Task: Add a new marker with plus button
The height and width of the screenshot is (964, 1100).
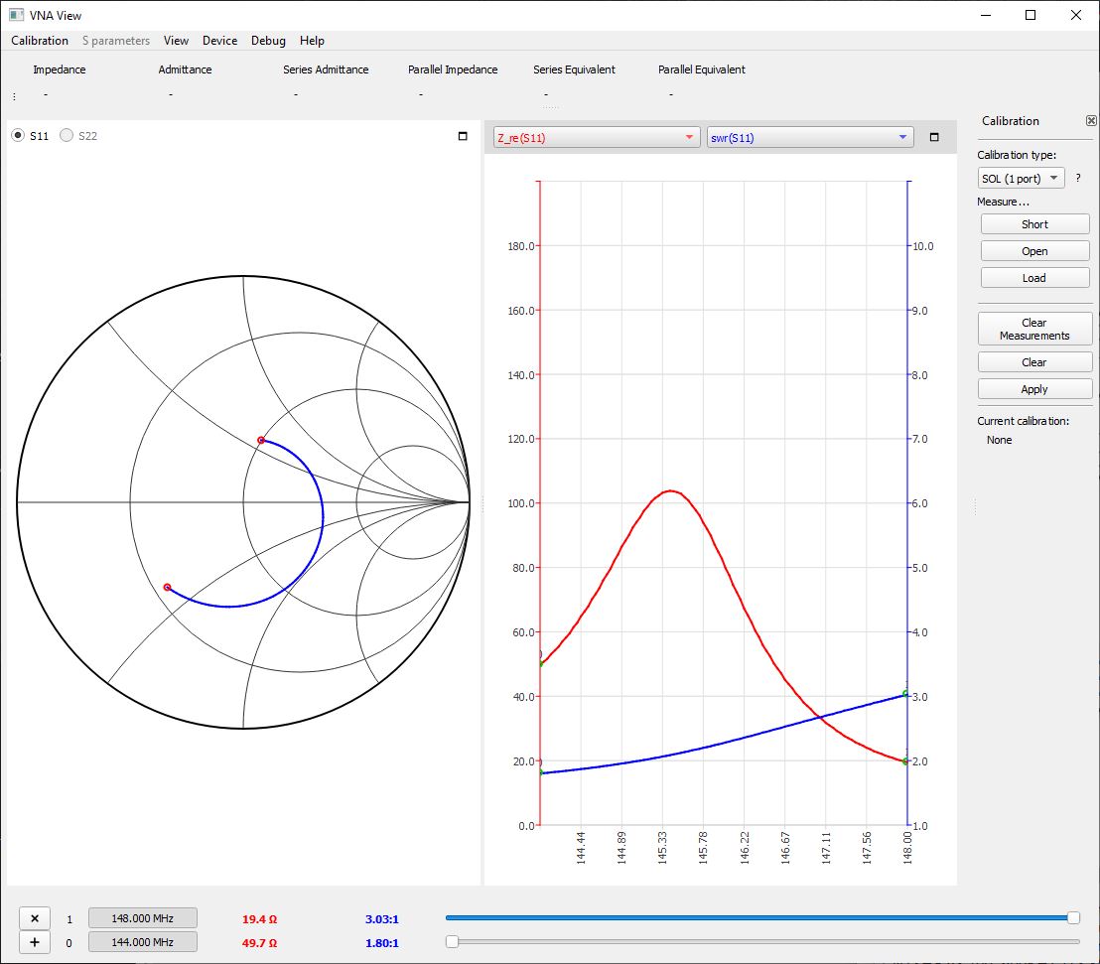Action: (35, 942)
